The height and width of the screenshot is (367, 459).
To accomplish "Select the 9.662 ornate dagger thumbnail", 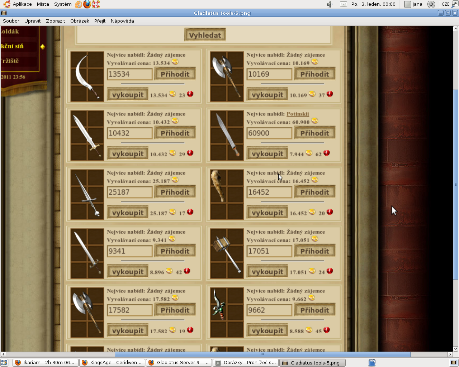I will 227,313.
